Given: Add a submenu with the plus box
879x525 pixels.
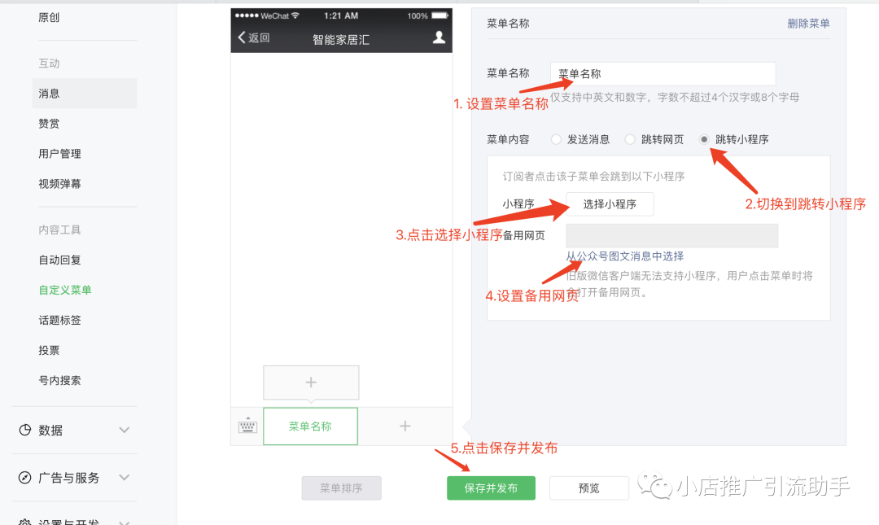Looking at the screenshot, I should tap(311, 383).
